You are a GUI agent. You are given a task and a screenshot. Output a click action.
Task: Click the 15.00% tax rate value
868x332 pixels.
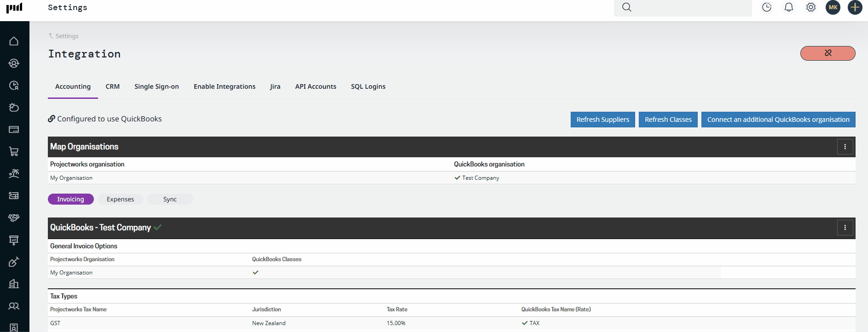point(396,323)
